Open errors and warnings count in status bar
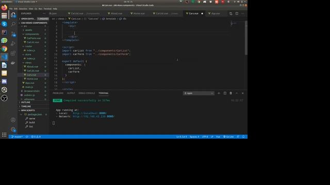330x185 pixels. coord(36,137)
